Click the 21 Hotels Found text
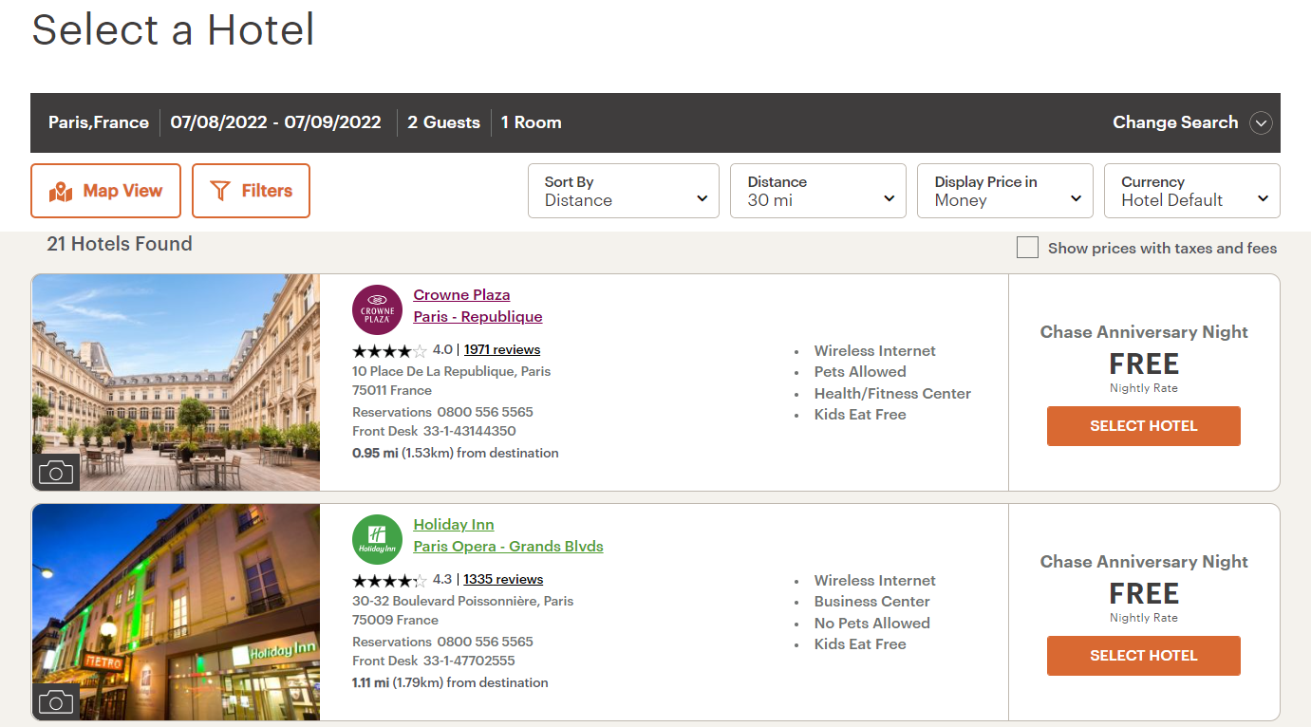 coord(120,244)
